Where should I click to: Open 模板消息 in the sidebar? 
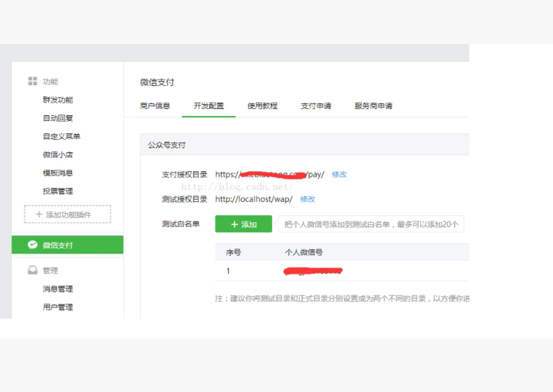58,173
